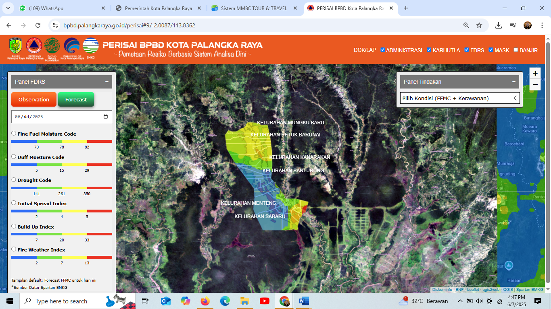Choose the Fire Weather Index option
Screen dimensions: 551x309
(14, 249)
